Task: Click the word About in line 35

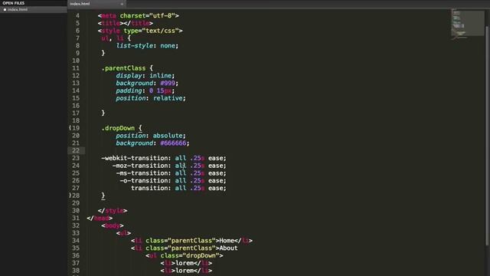Action: (x=228, y=248)
